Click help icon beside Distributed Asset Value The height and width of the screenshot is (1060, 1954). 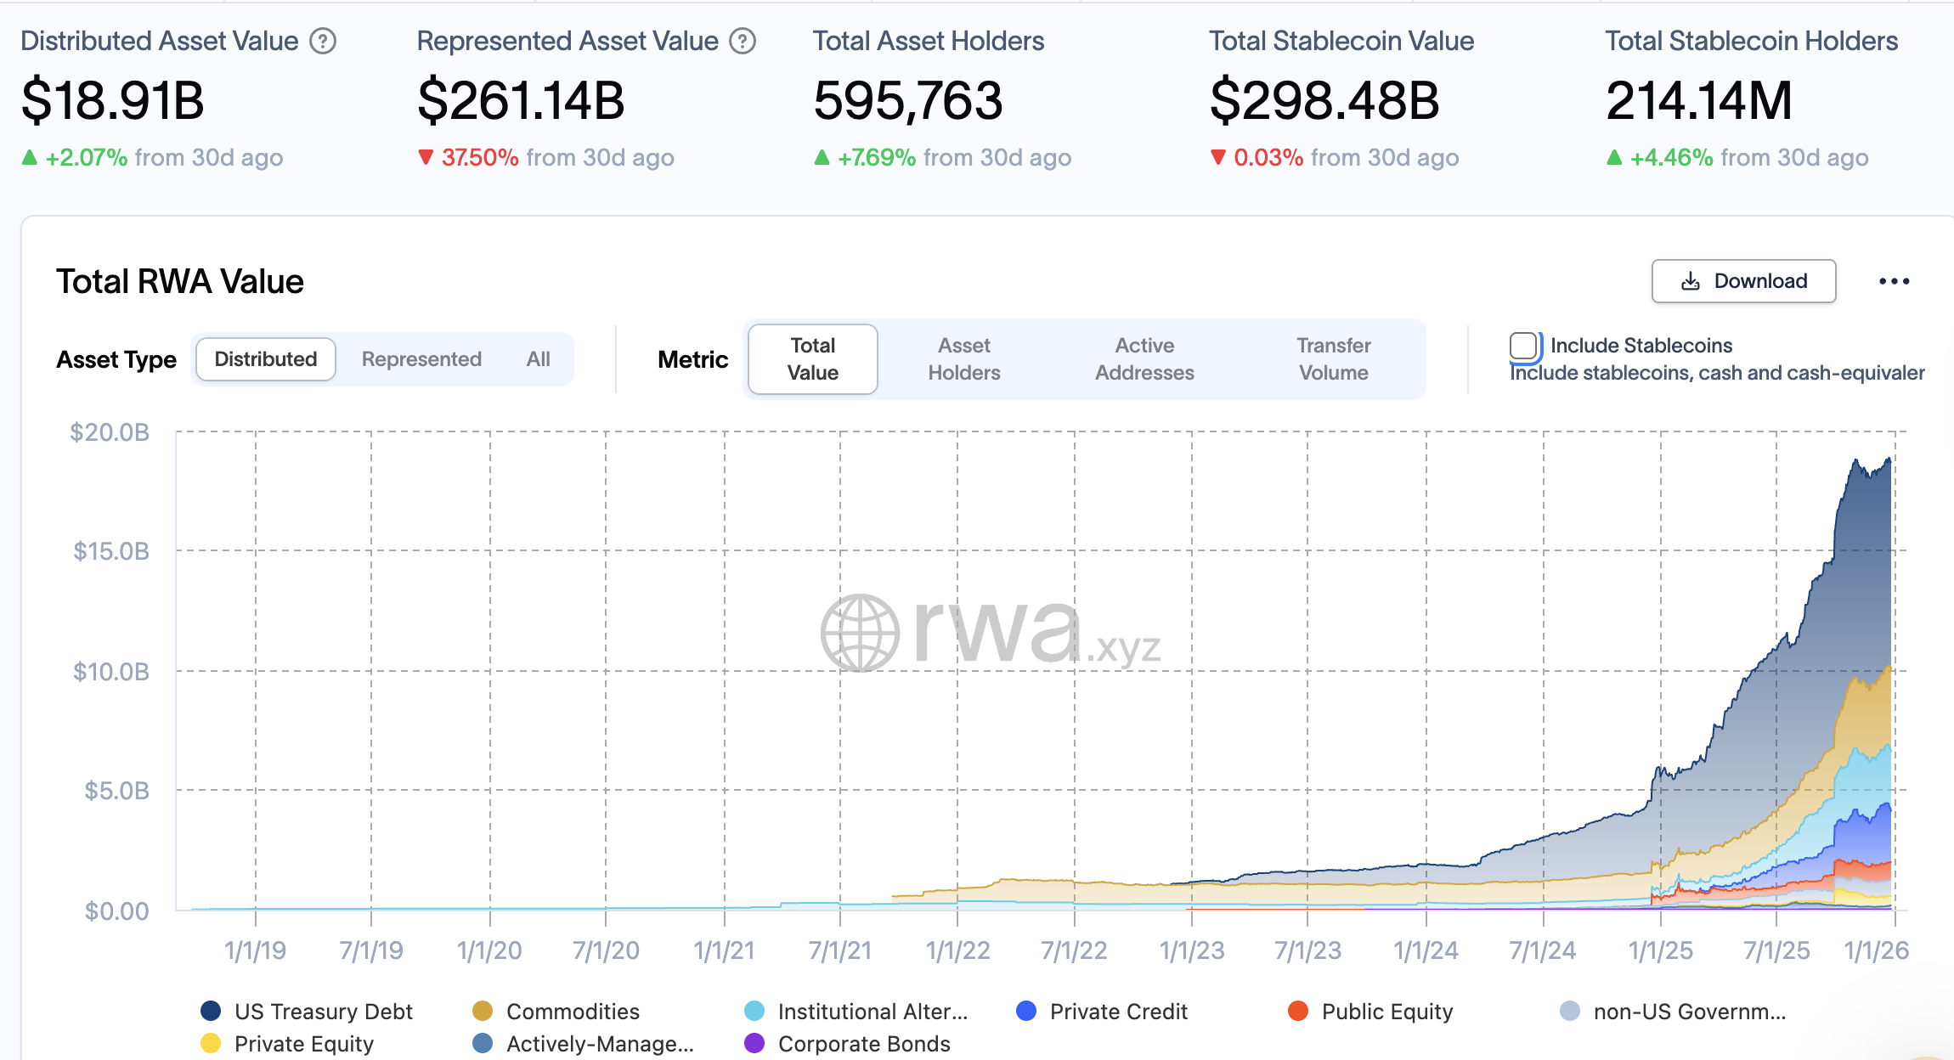pyautogui.click(x=323, y=41)
